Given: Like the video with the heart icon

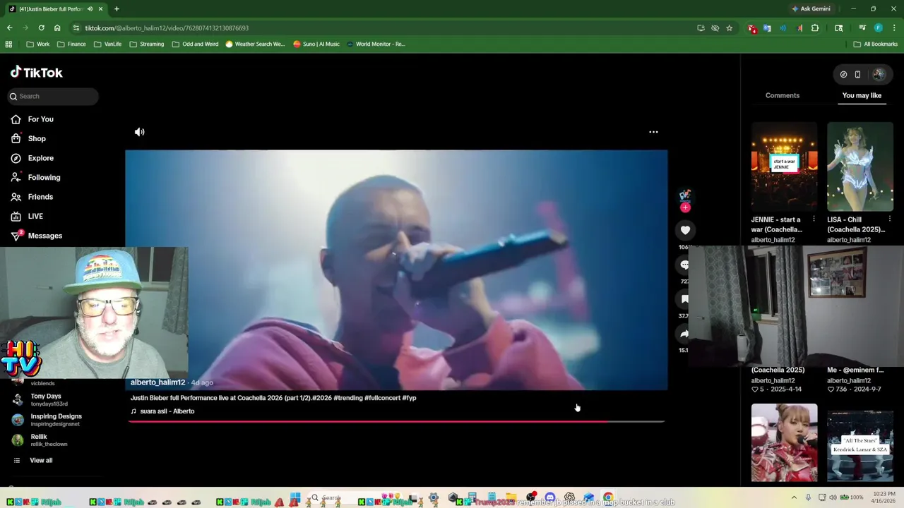Looking at the screenshot, I should pyautogui.click(x=685, y=230).
